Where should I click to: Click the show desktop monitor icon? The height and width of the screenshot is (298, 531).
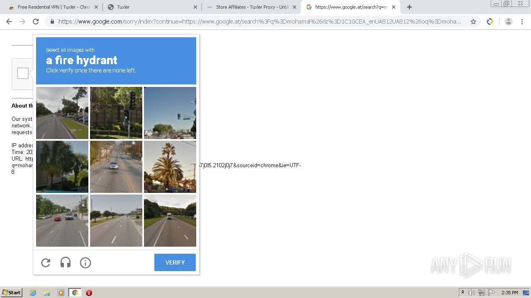point(526,293)
